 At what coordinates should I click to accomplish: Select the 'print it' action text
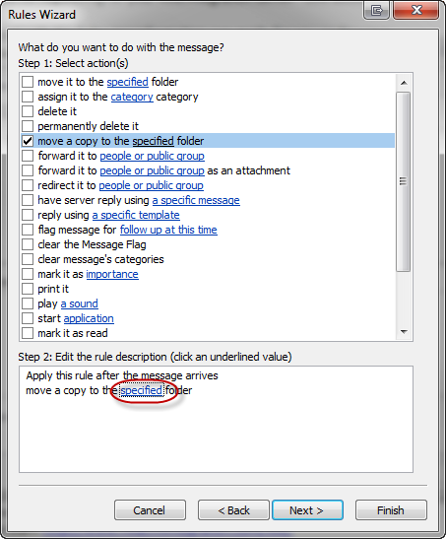[x=53, y=289]
